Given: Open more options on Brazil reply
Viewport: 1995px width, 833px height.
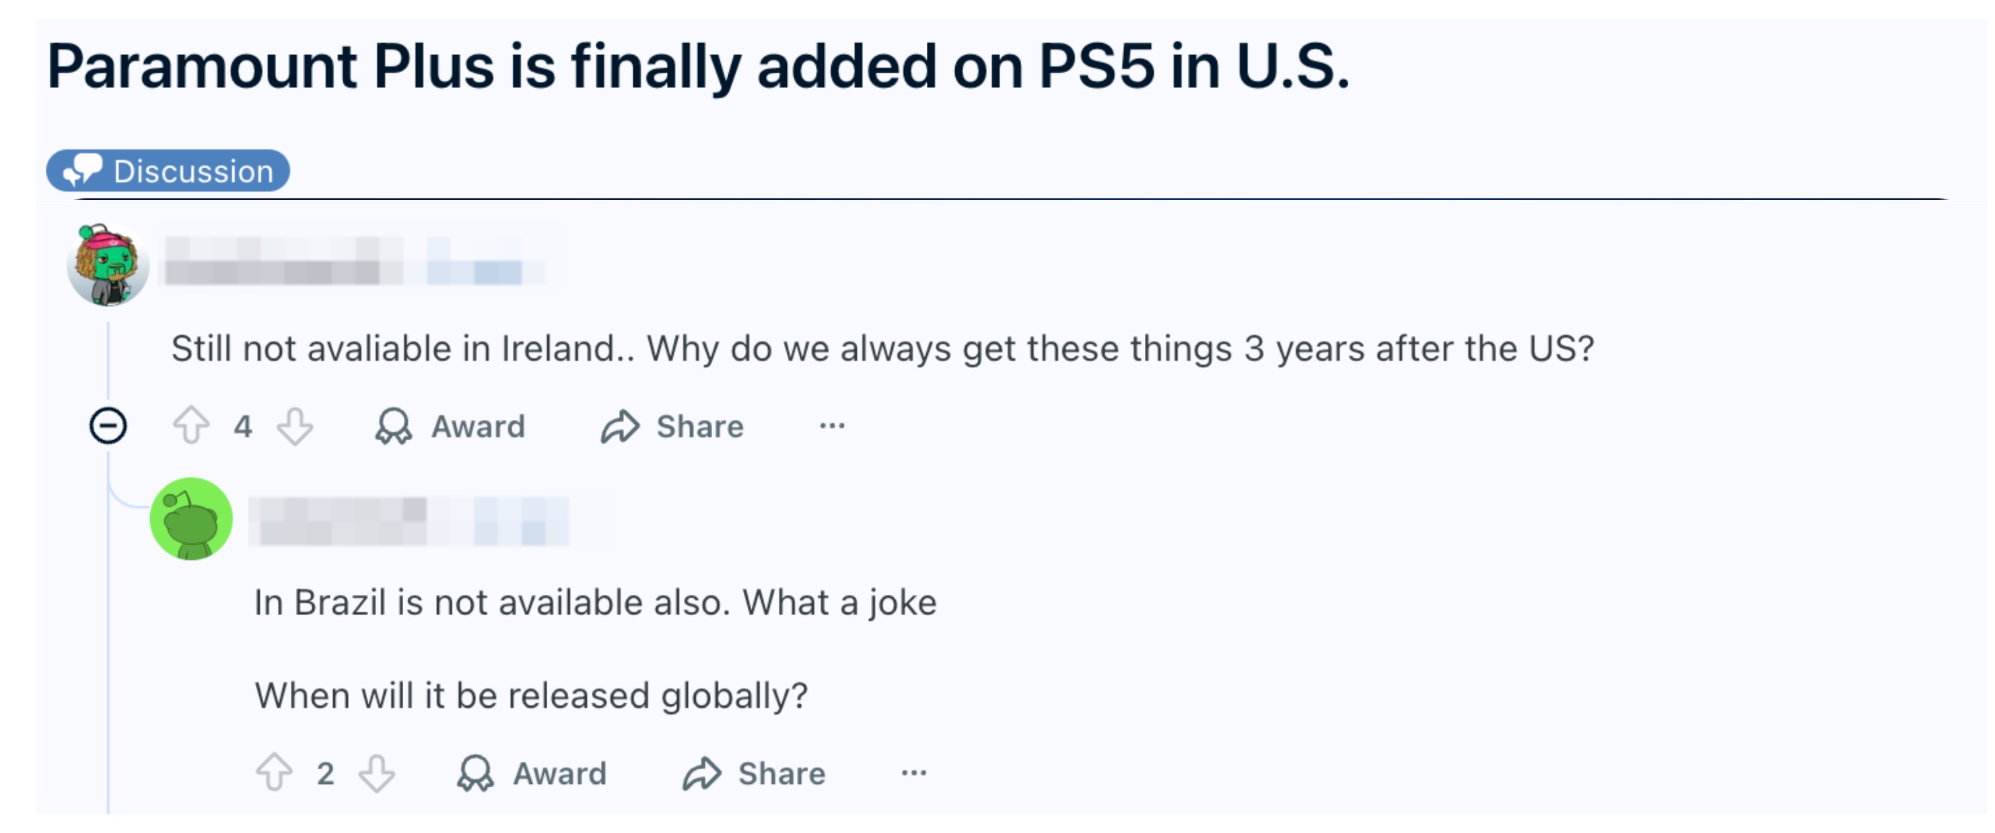Looking at the screenshot, I should (914, 772).
